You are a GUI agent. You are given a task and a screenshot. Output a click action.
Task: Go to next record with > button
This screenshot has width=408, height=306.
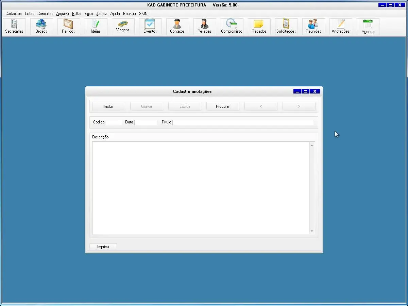coord(299,106)
